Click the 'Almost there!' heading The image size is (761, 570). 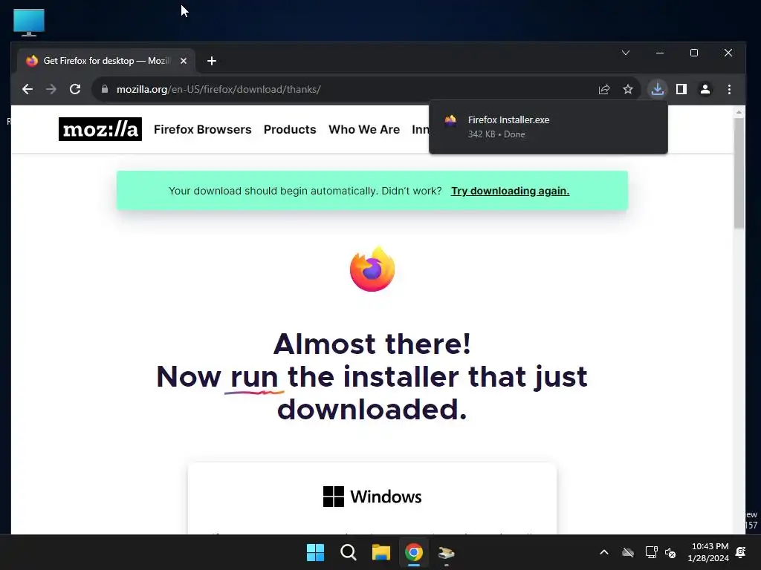point(372,344)
